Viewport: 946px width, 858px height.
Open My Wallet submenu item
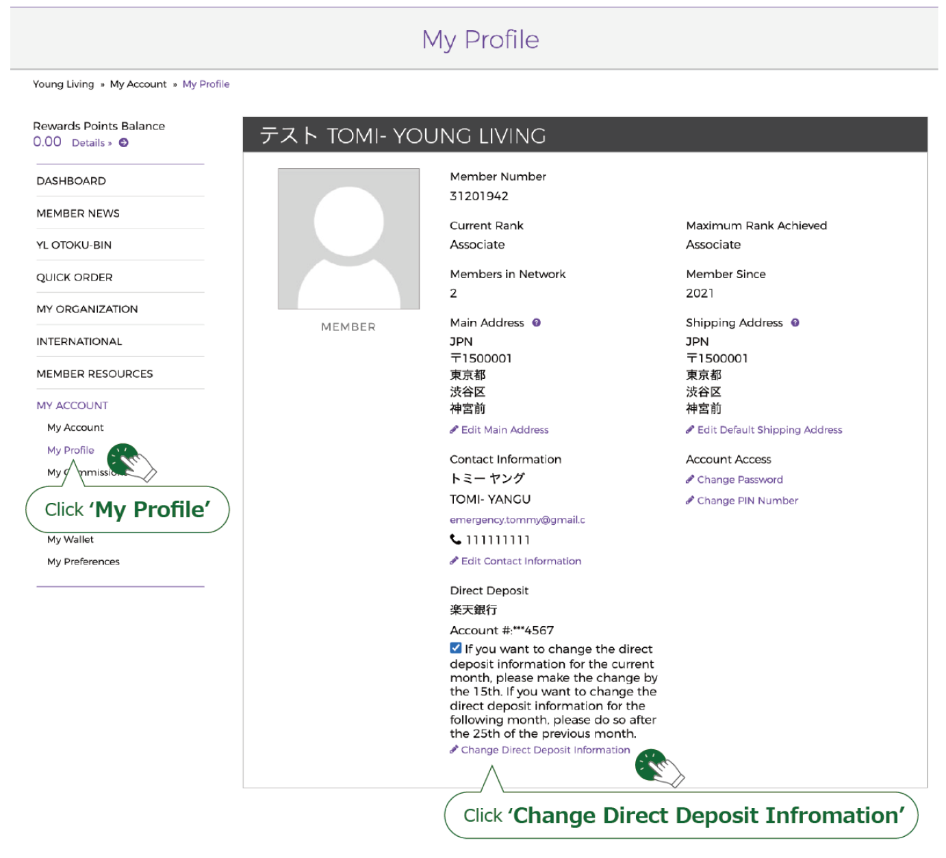[x=71, y=540]
